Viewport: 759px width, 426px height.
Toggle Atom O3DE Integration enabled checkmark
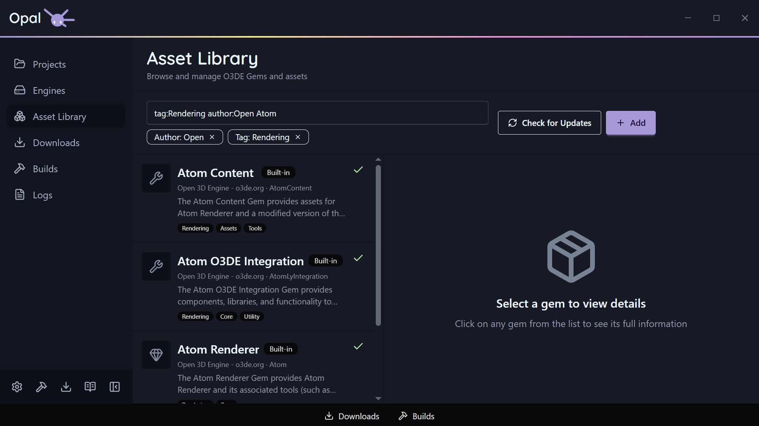358,258
